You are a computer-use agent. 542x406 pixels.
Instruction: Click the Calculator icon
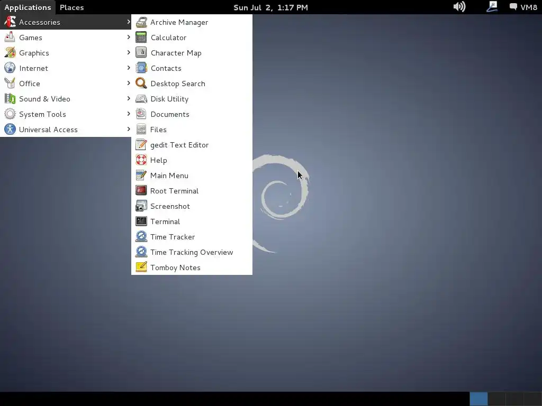tap(141, 38)
